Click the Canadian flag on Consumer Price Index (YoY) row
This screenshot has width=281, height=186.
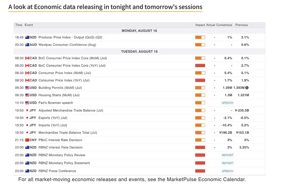[x=27, y=80]
